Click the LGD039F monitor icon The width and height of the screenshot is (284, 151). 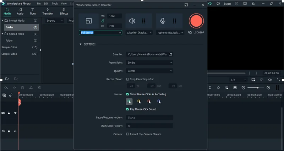point(190,33)
